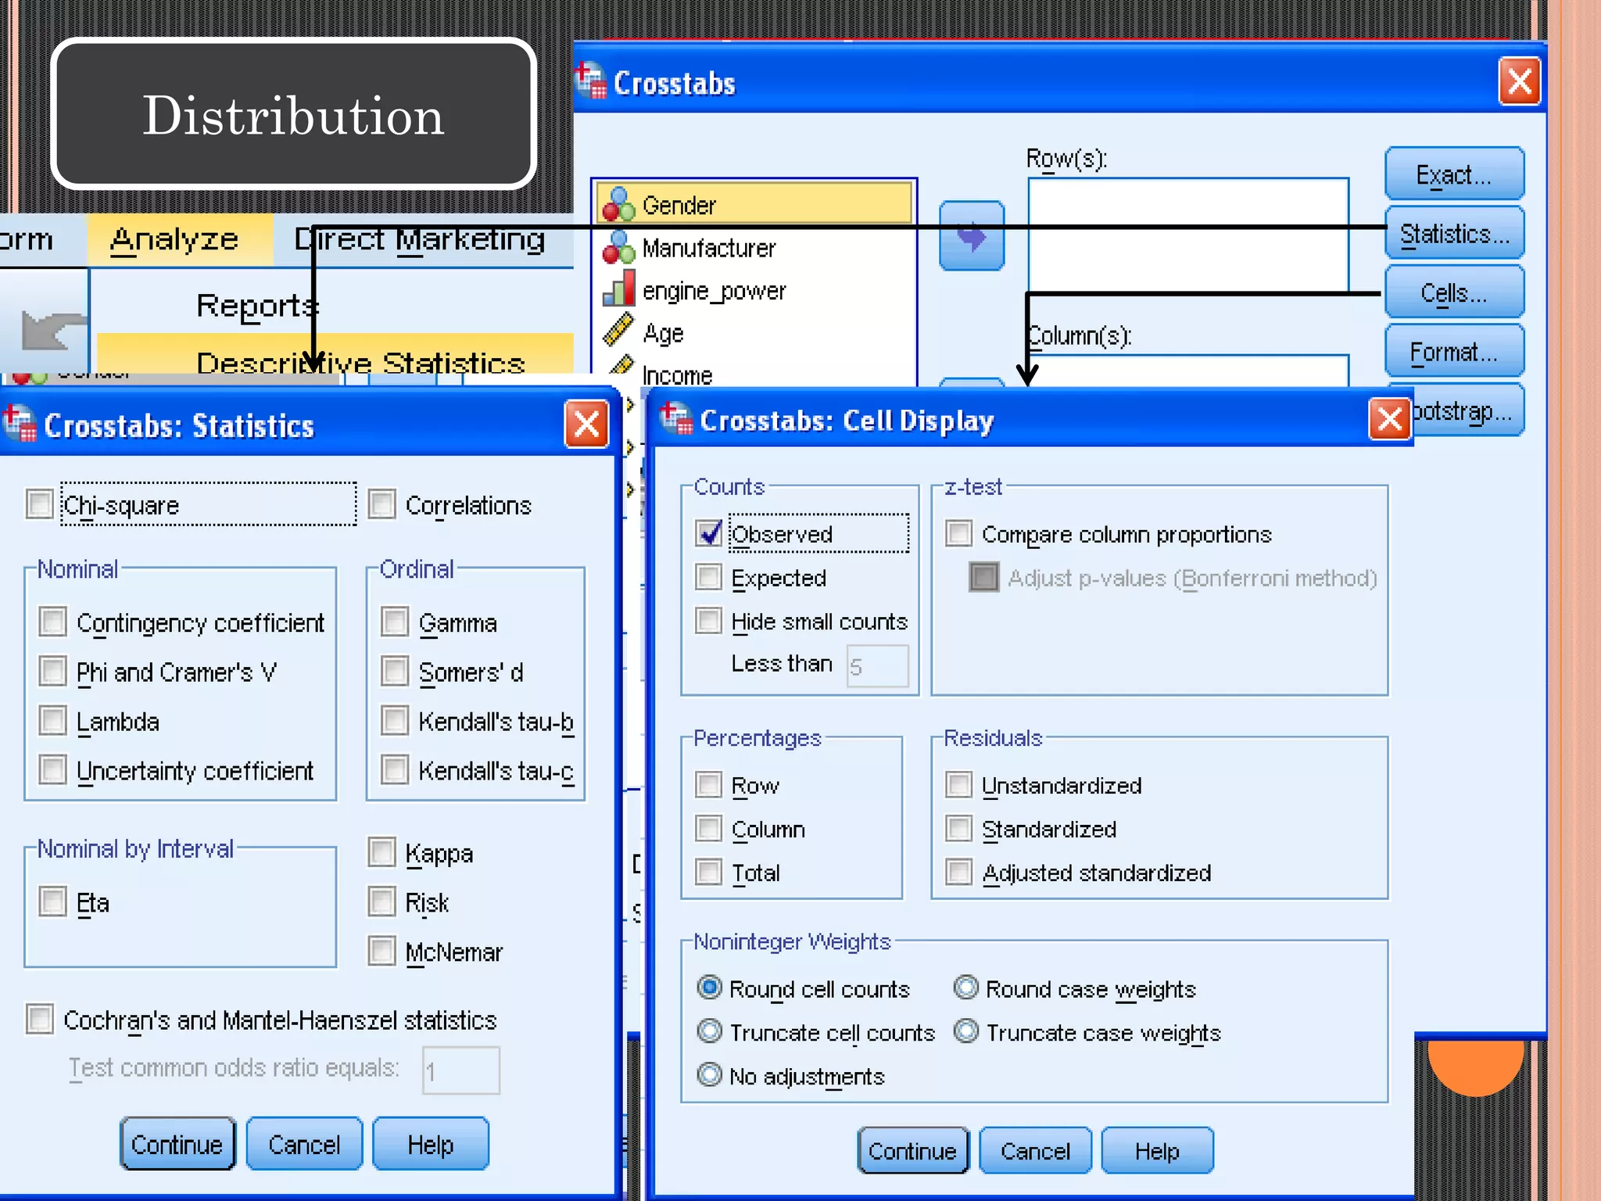
Task: Select the Manufacturer variable icon
Action: (618, 248)
